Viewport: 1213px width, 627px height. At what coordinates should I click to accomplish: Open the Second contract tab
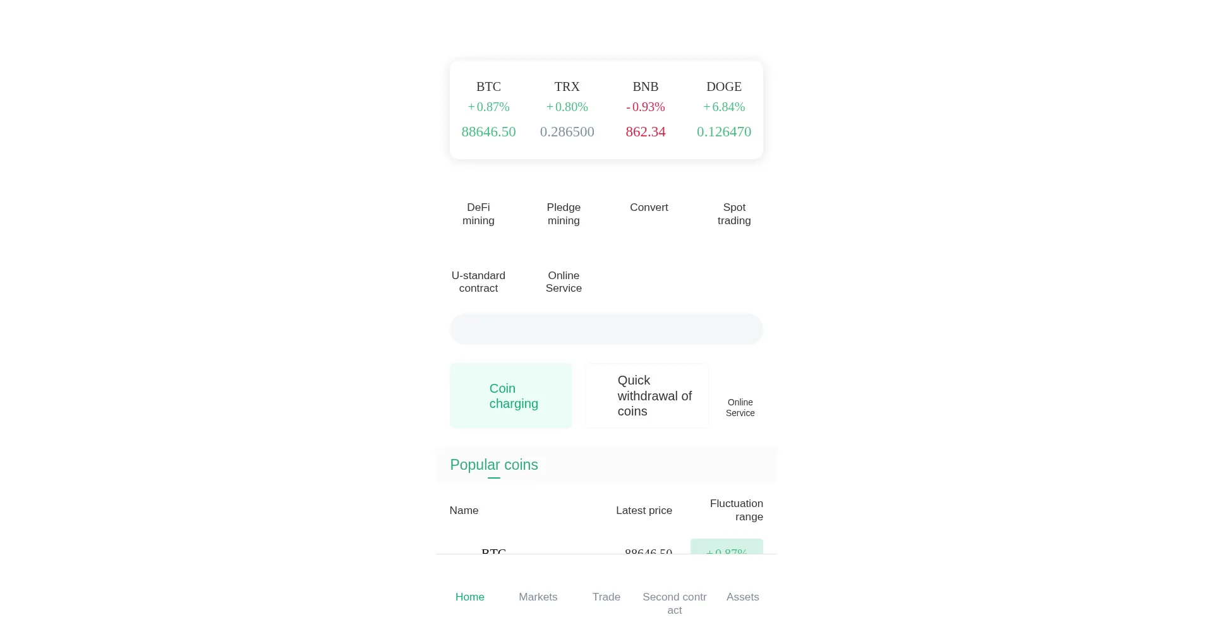[x=674, y=603]
